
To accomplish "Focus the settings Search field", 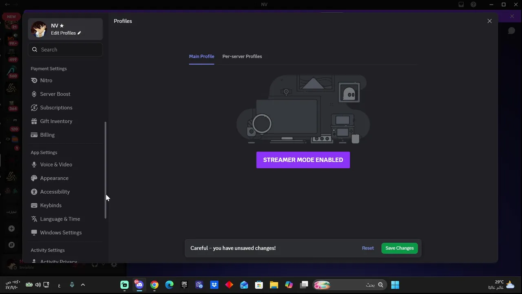I will 65,49.
